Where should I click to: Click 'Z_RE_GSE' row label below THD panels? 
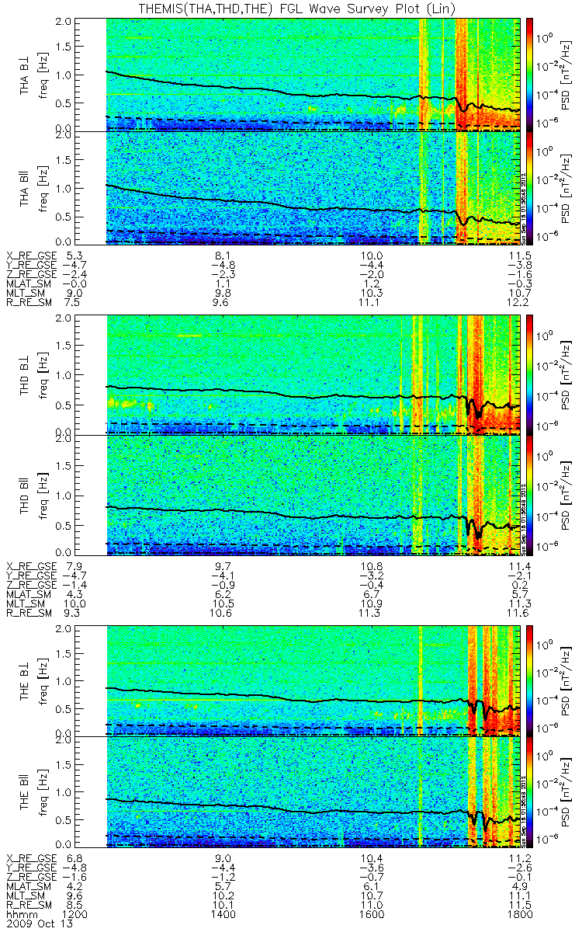[31, 586]
